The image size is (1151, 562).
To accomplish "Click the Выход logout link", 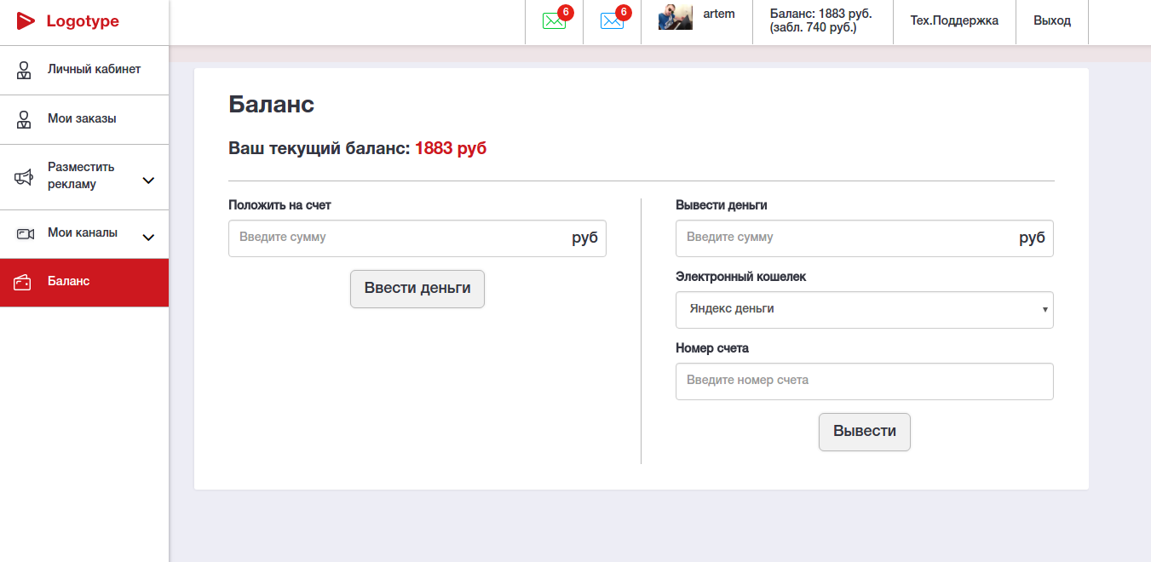I will click(x=1052, y=20).
